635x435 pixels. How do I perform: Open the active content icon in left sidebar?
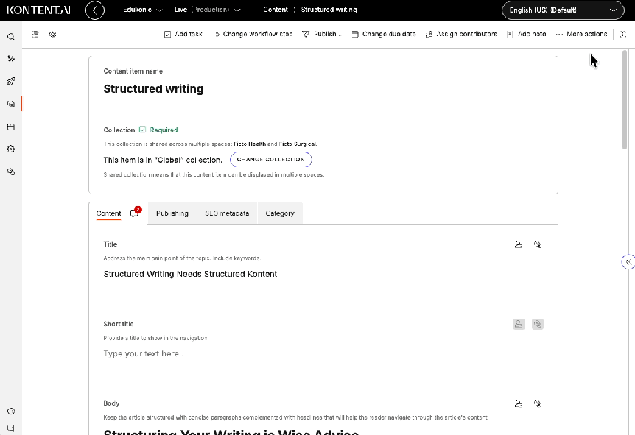pos(11,104)
